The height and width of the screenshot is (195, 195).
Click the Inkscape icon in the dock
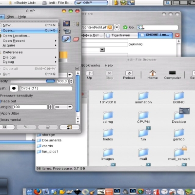point(78,192)
